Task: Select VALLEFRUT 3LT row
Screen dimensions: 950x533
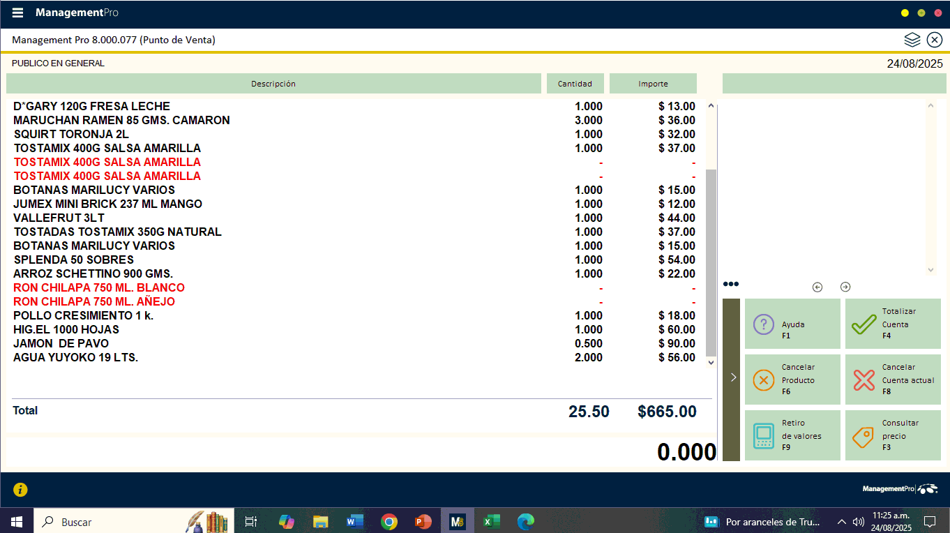Action: point(354,218)
